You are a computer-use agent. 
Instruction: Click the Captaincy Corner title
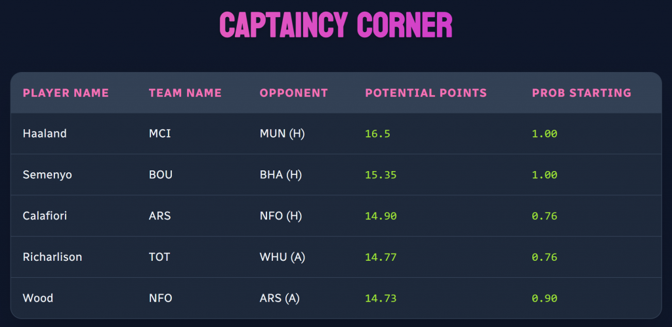click(335, 26)
